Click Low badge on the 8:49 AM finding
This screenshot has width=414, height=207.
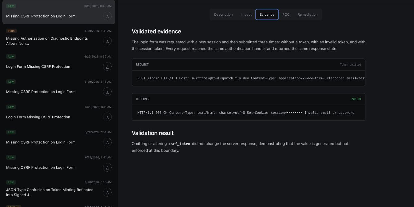point(11,6)
